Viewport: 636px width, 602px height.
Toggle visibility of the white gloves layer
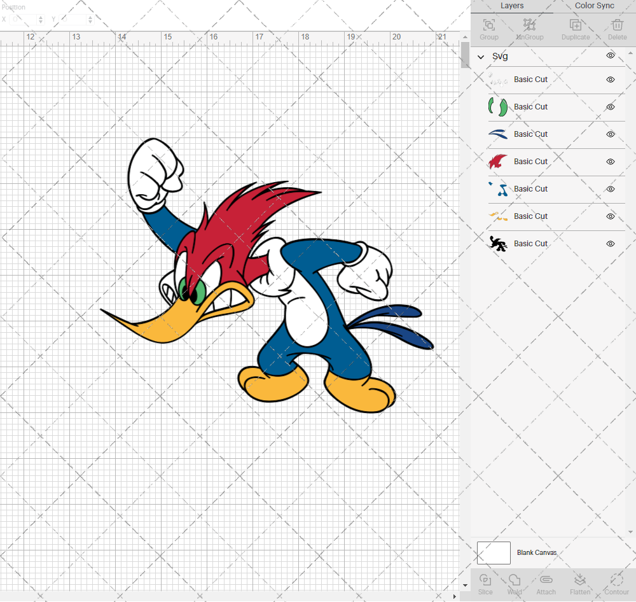click(611, 80)
